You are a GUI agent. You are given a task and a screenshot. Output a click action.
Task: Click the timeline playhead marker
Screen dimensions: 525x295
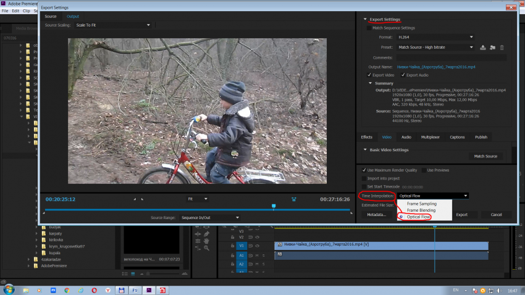pos(435,227)
